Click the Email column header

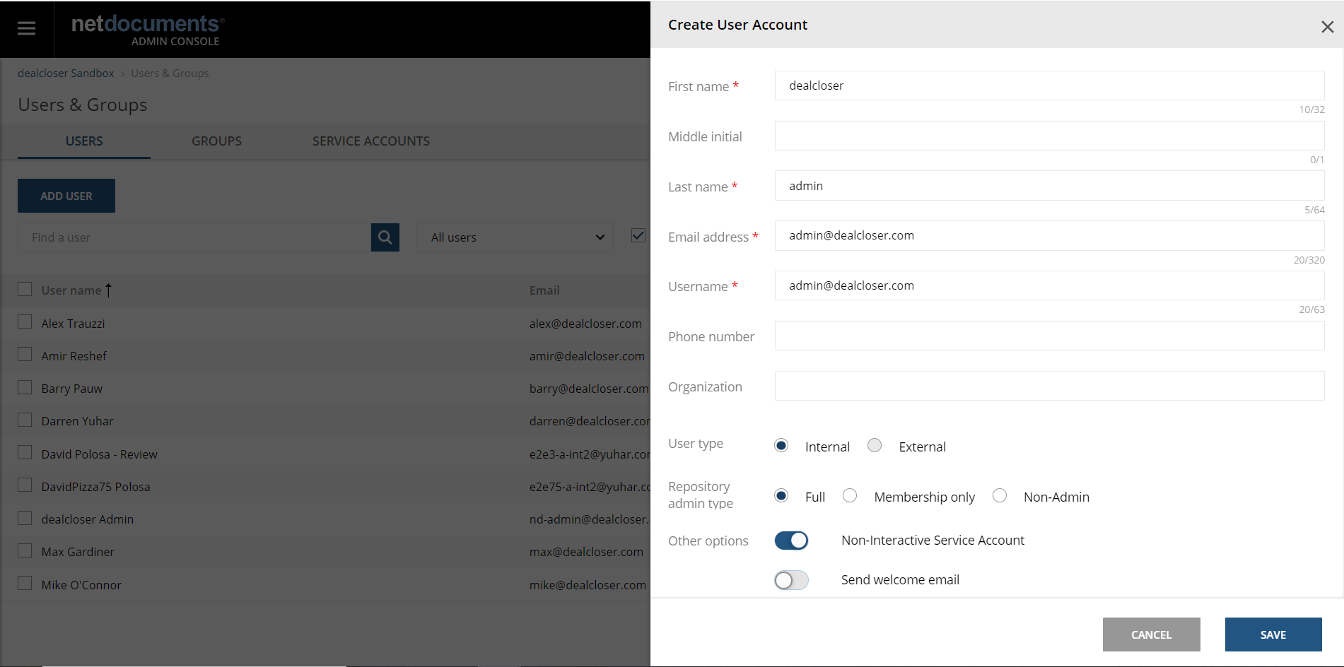(x=544, y=290)
